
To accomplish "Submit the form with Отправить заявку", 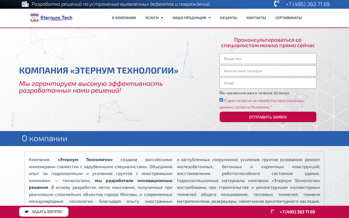I will (268, 117).
